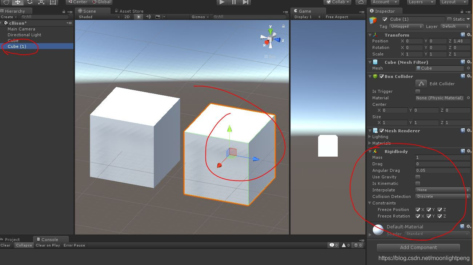Image resolution: width=473 pixels, height=265 pixels.
Task: Open the Layer Default dropdown
Action: [x=455, y=26]
